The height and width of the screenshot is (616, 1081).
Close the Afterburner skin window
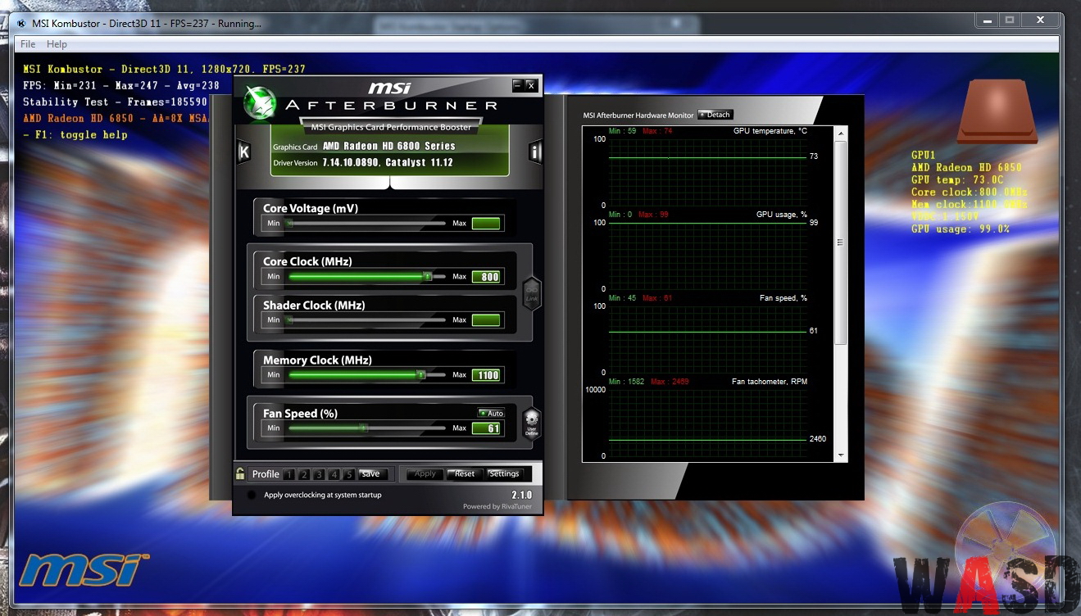(530, 84)
